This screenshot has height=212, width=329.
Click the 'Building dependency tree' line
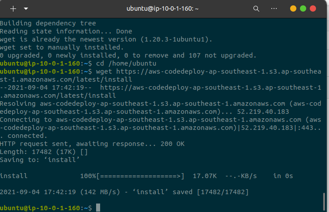pos(48,23)
